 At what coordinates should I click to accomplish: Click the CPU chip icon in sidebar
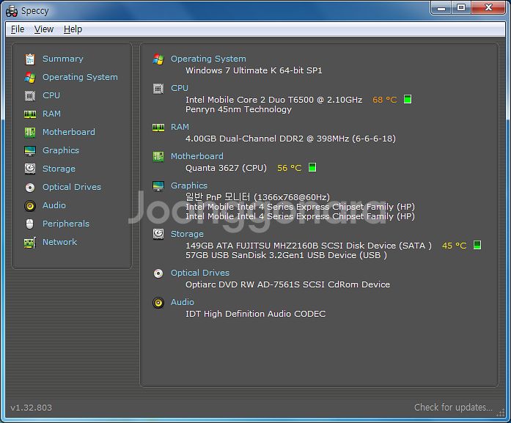pyautogui.click(x=30, y=96)
